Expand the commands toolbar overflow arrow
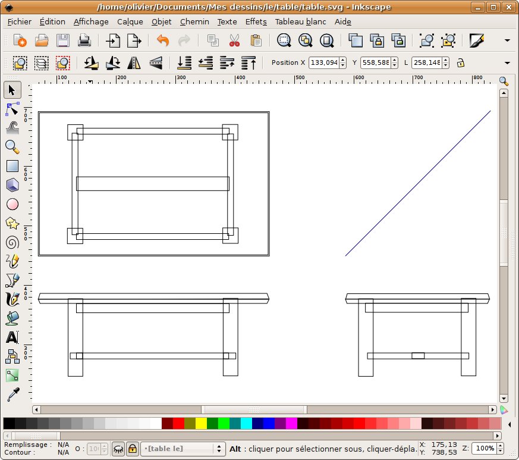The width and height of the screenshot is (519, 460). click(507, 40)
